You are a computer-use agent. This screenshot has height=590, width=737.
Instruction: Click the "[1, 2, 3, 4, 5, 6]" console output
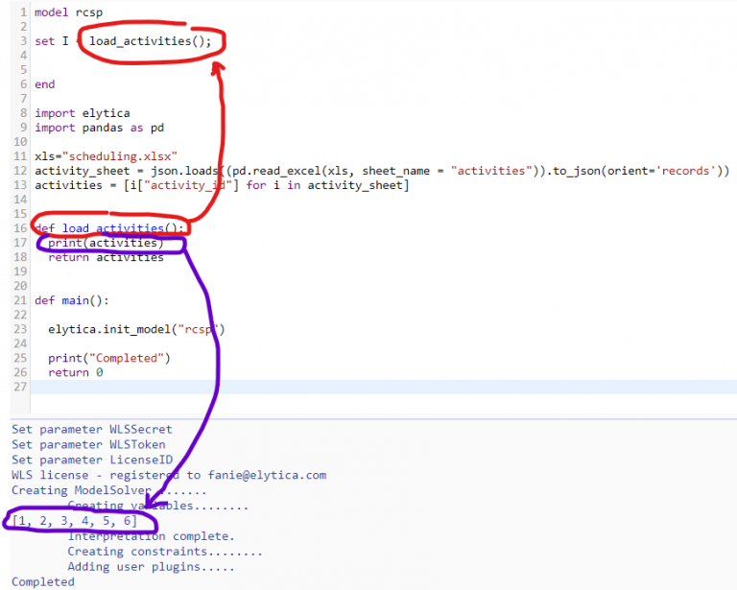tap(75, 520)
